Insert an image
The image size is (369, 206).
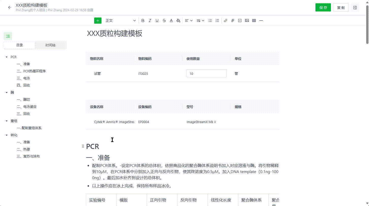[247, 21]
